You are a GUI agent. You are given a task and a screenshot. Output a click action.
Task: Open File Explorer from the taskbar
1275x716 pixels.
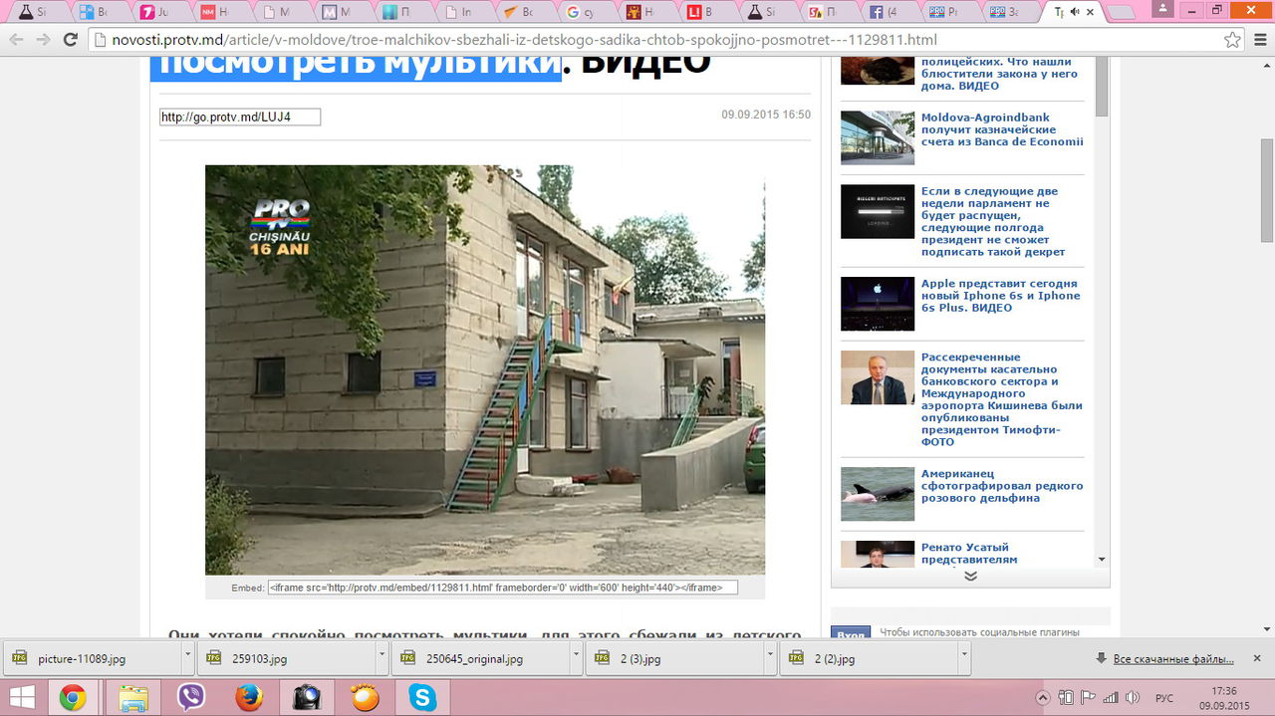click(133, 697)
